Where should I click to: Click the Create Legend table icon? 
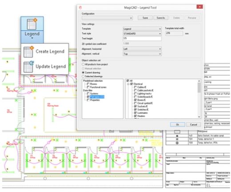tap(28, 52)
